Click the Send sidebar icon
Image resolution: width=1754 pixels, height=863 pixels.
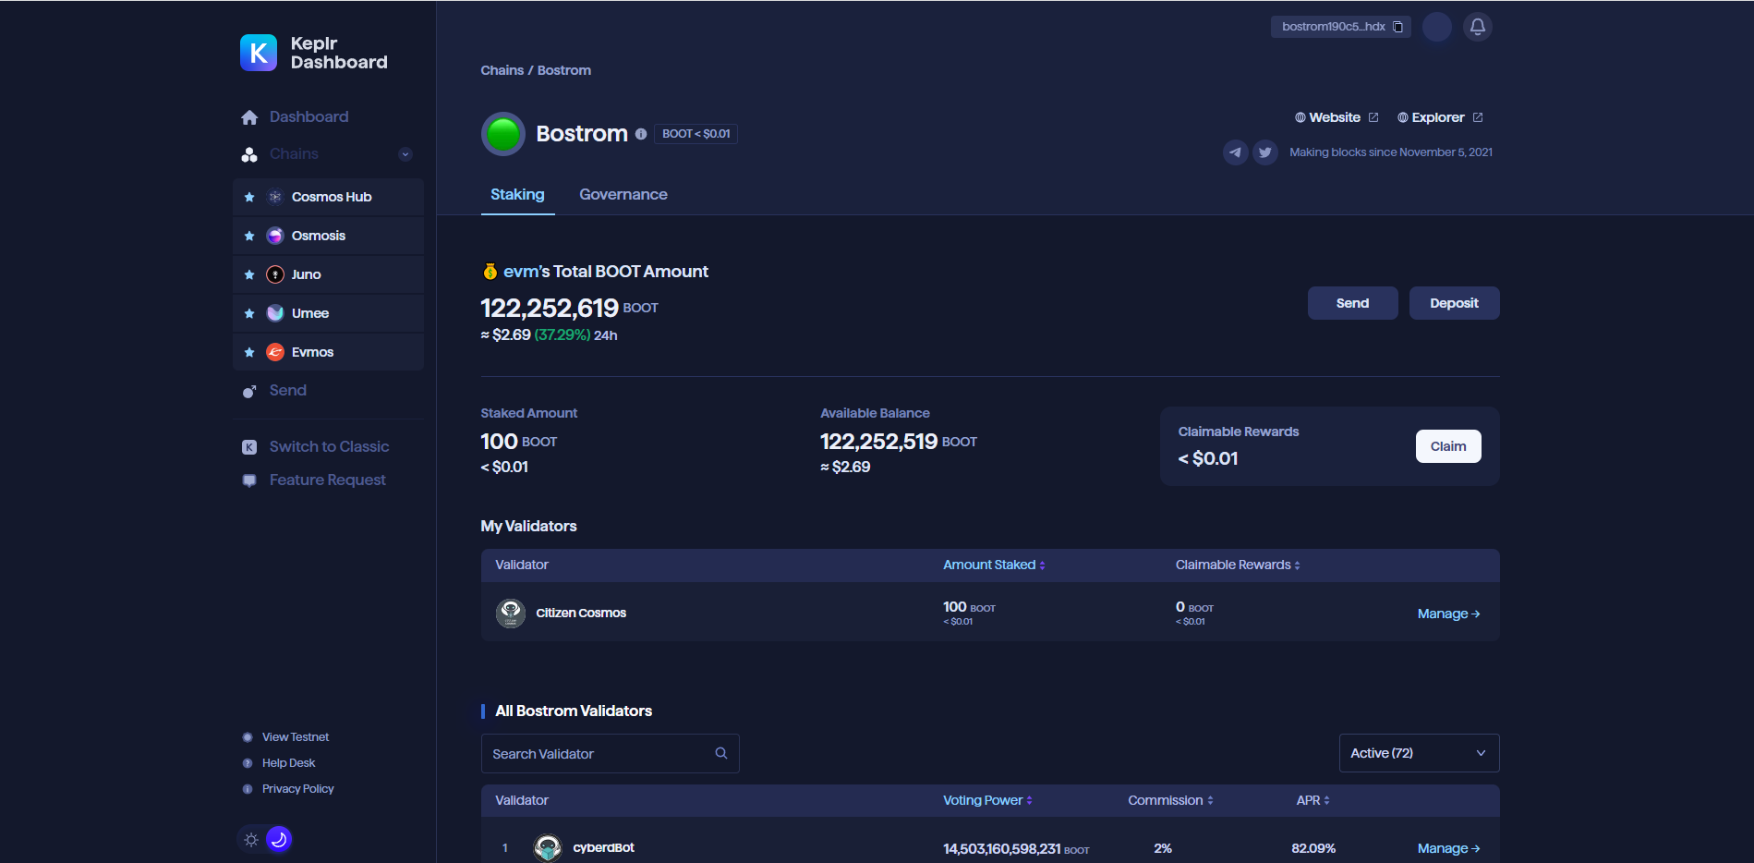click(249, 391)
